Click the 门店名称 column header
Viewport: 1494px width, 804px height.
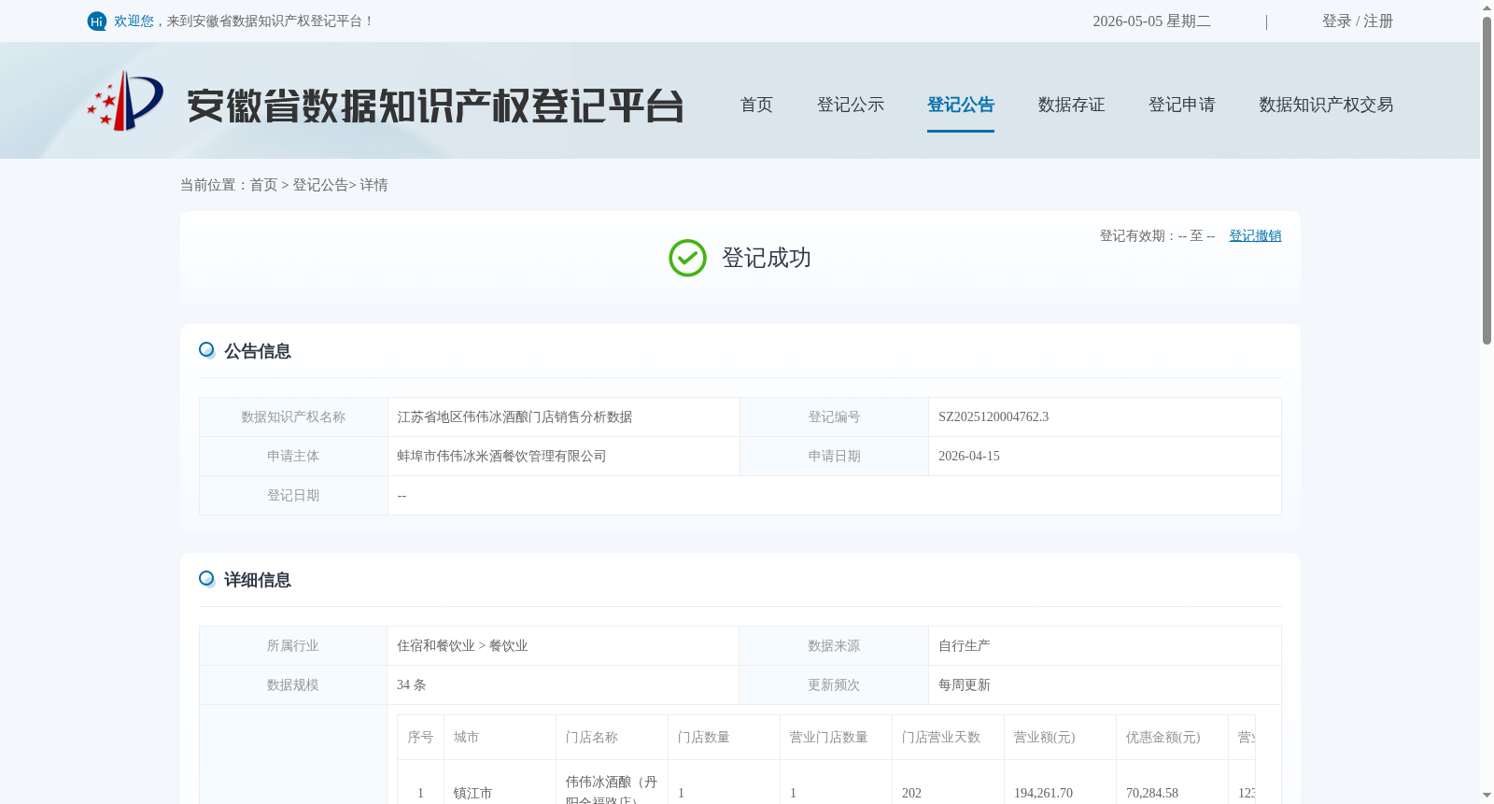point(592,737)
